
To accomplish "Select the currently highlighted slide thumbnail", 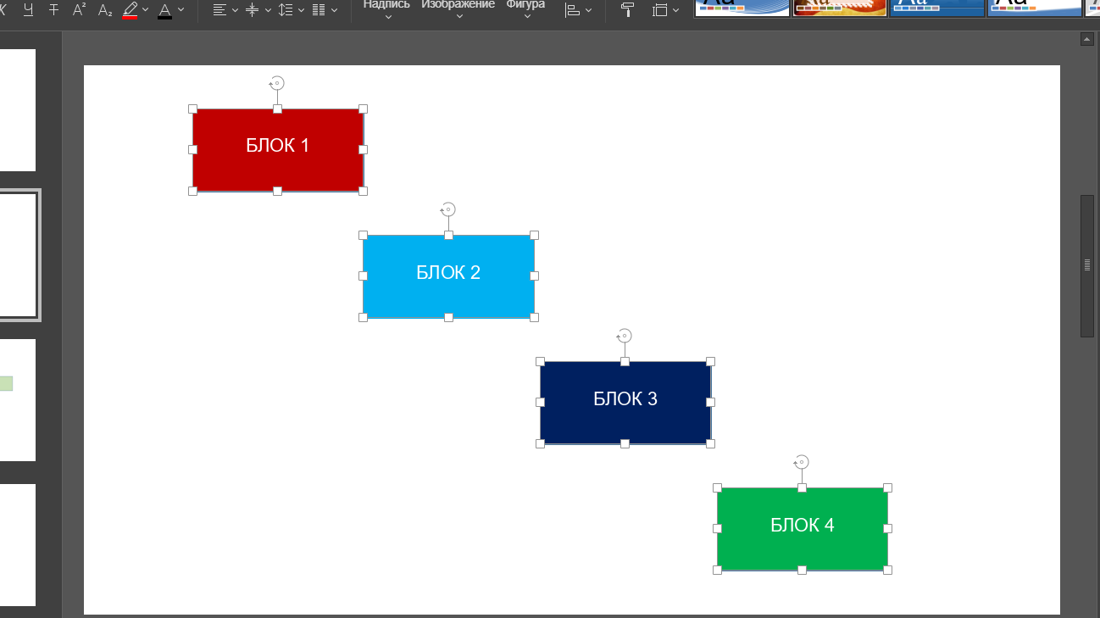I will coord(19,255).
